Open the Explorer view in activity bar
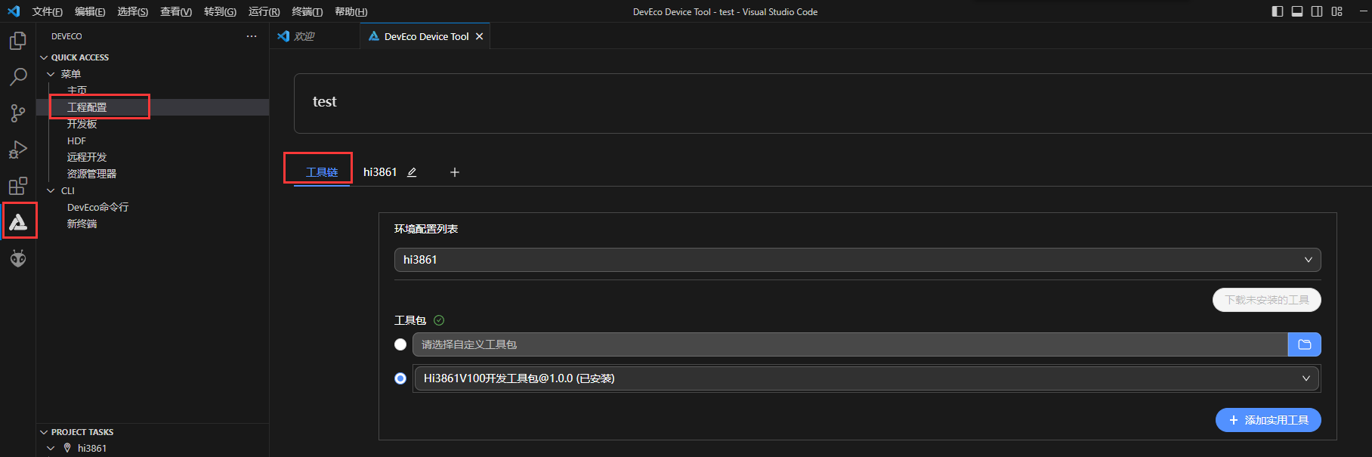This screenshot has width=1372, height=457. click(18, 40)
